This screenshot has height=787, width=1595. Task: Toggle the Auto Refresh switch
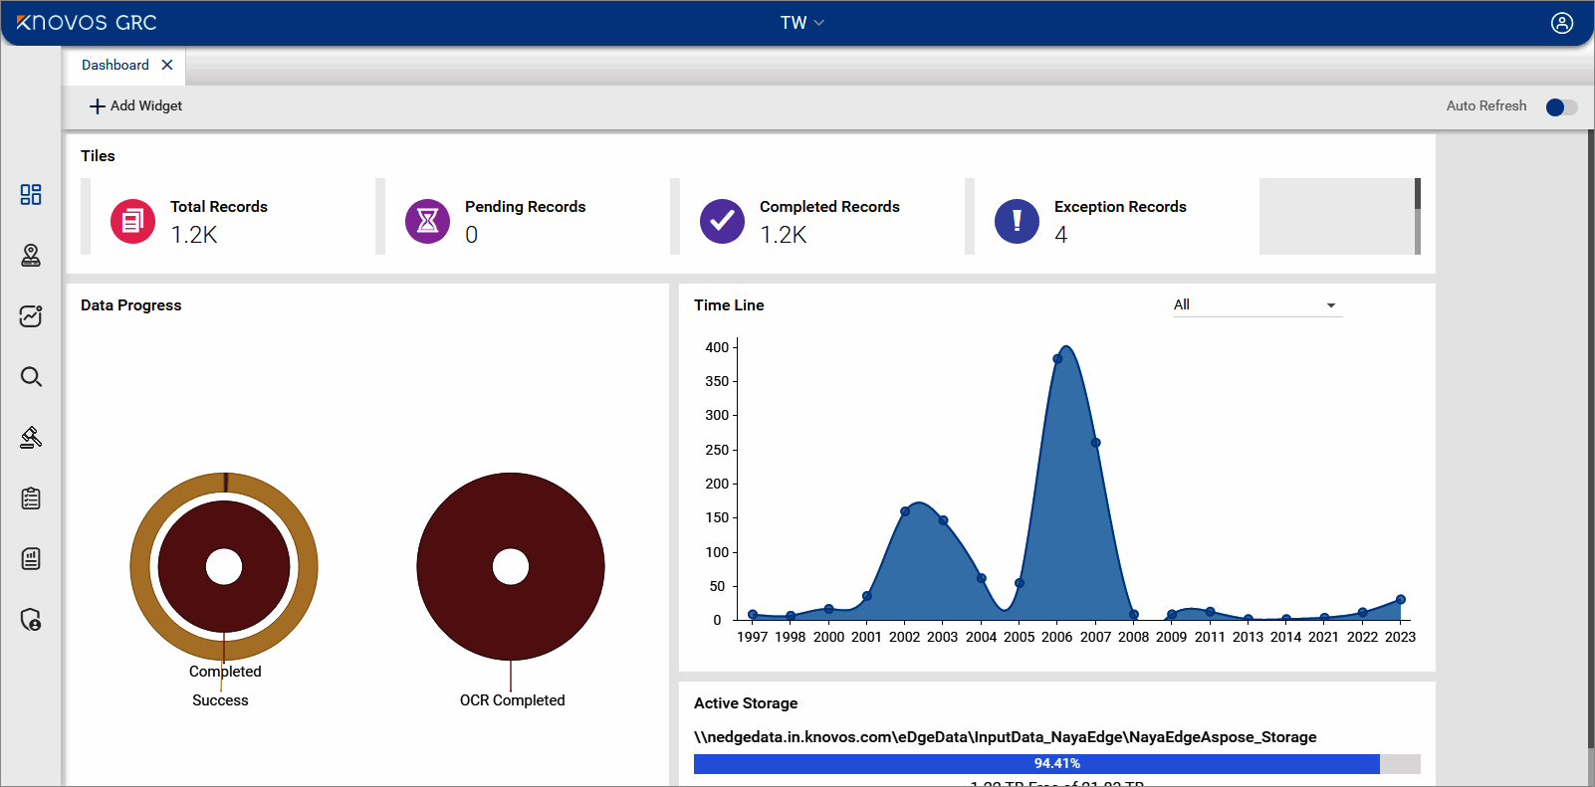1561,106
